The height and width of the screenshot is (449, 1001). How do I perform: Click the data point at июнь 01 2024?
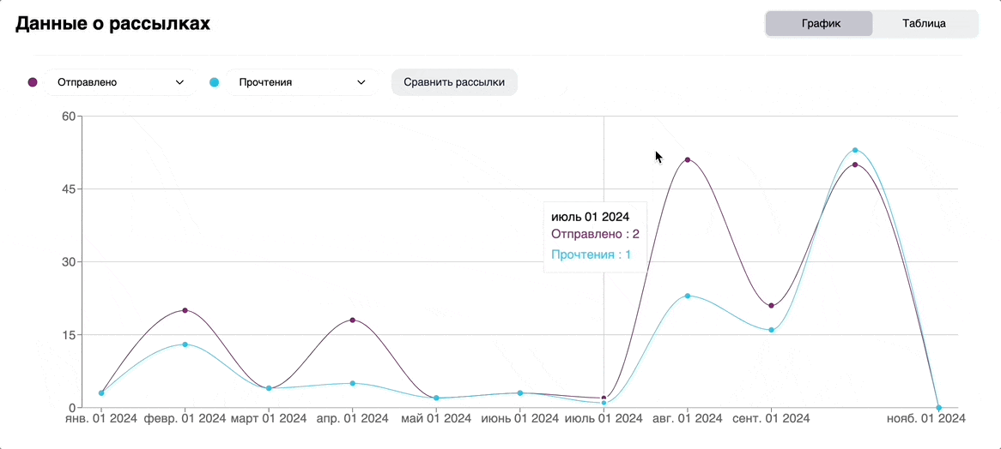[519, 393]
